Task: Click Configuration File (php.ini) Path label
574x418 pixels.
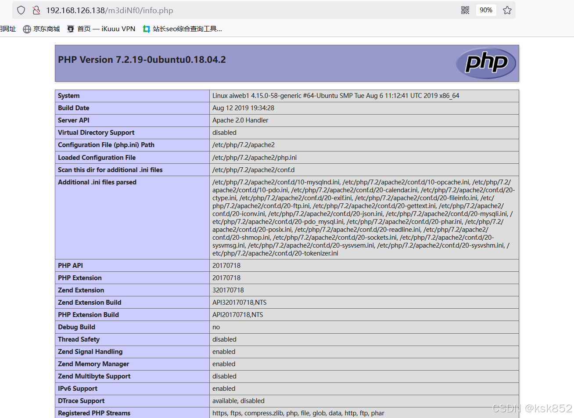Action: point(106,145)
